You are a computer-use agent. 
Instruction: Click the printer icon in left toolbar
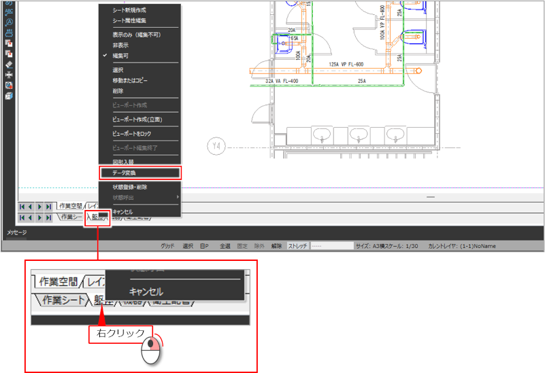pyautogui.click(x=10, y=75)
